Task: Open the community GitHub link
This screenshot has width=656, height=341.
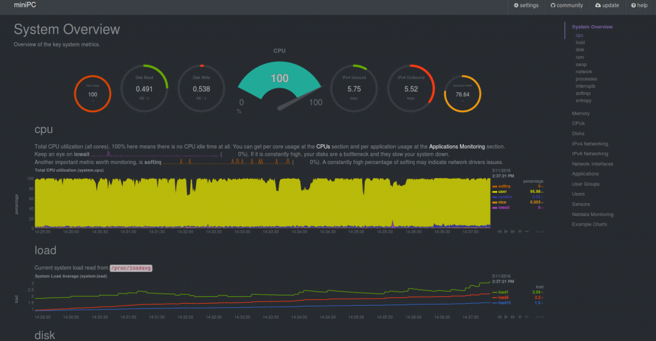Action: pyautogui.click(x=566, y=5)
